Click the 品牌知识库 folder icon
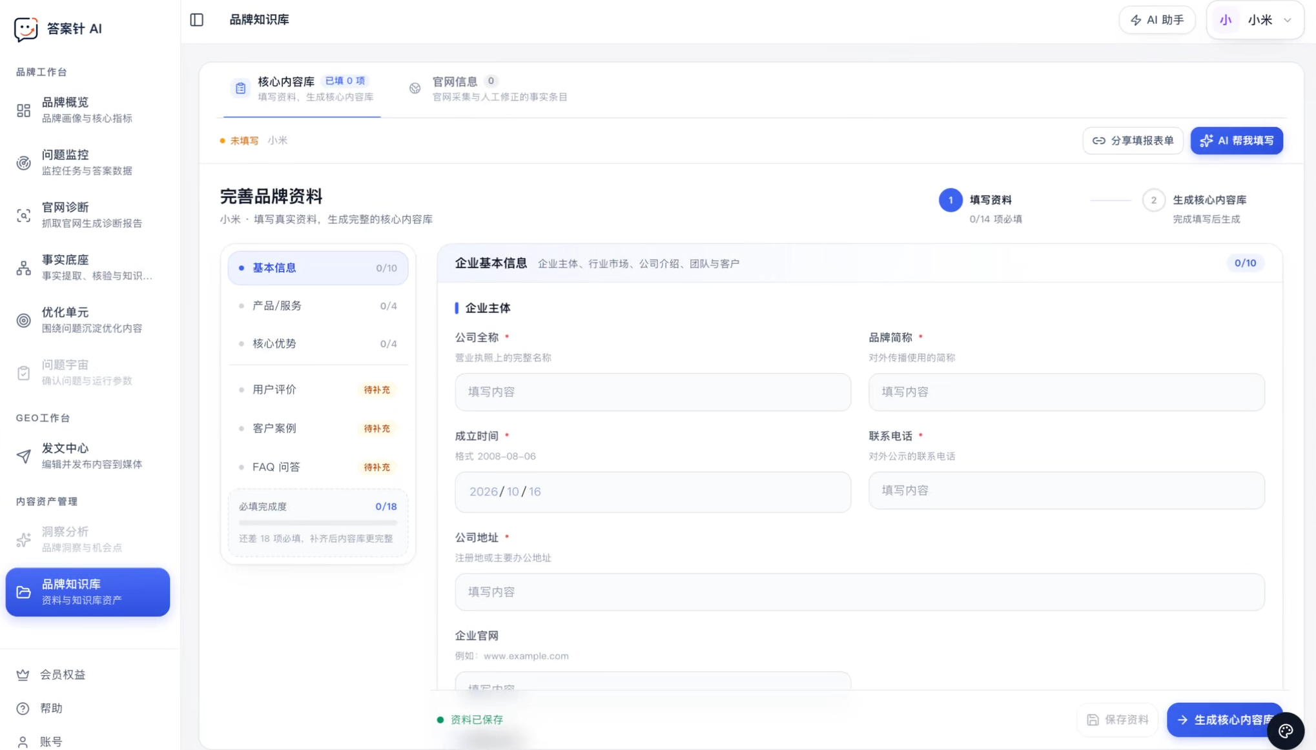 [x=24, y=592]
